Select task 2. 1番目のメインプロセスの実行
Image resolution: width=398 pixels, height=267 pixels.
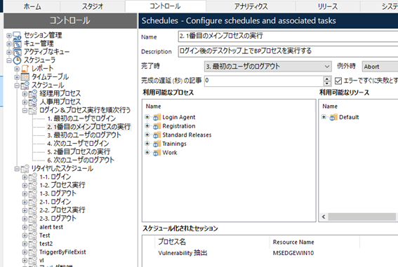tap(89, 127)
